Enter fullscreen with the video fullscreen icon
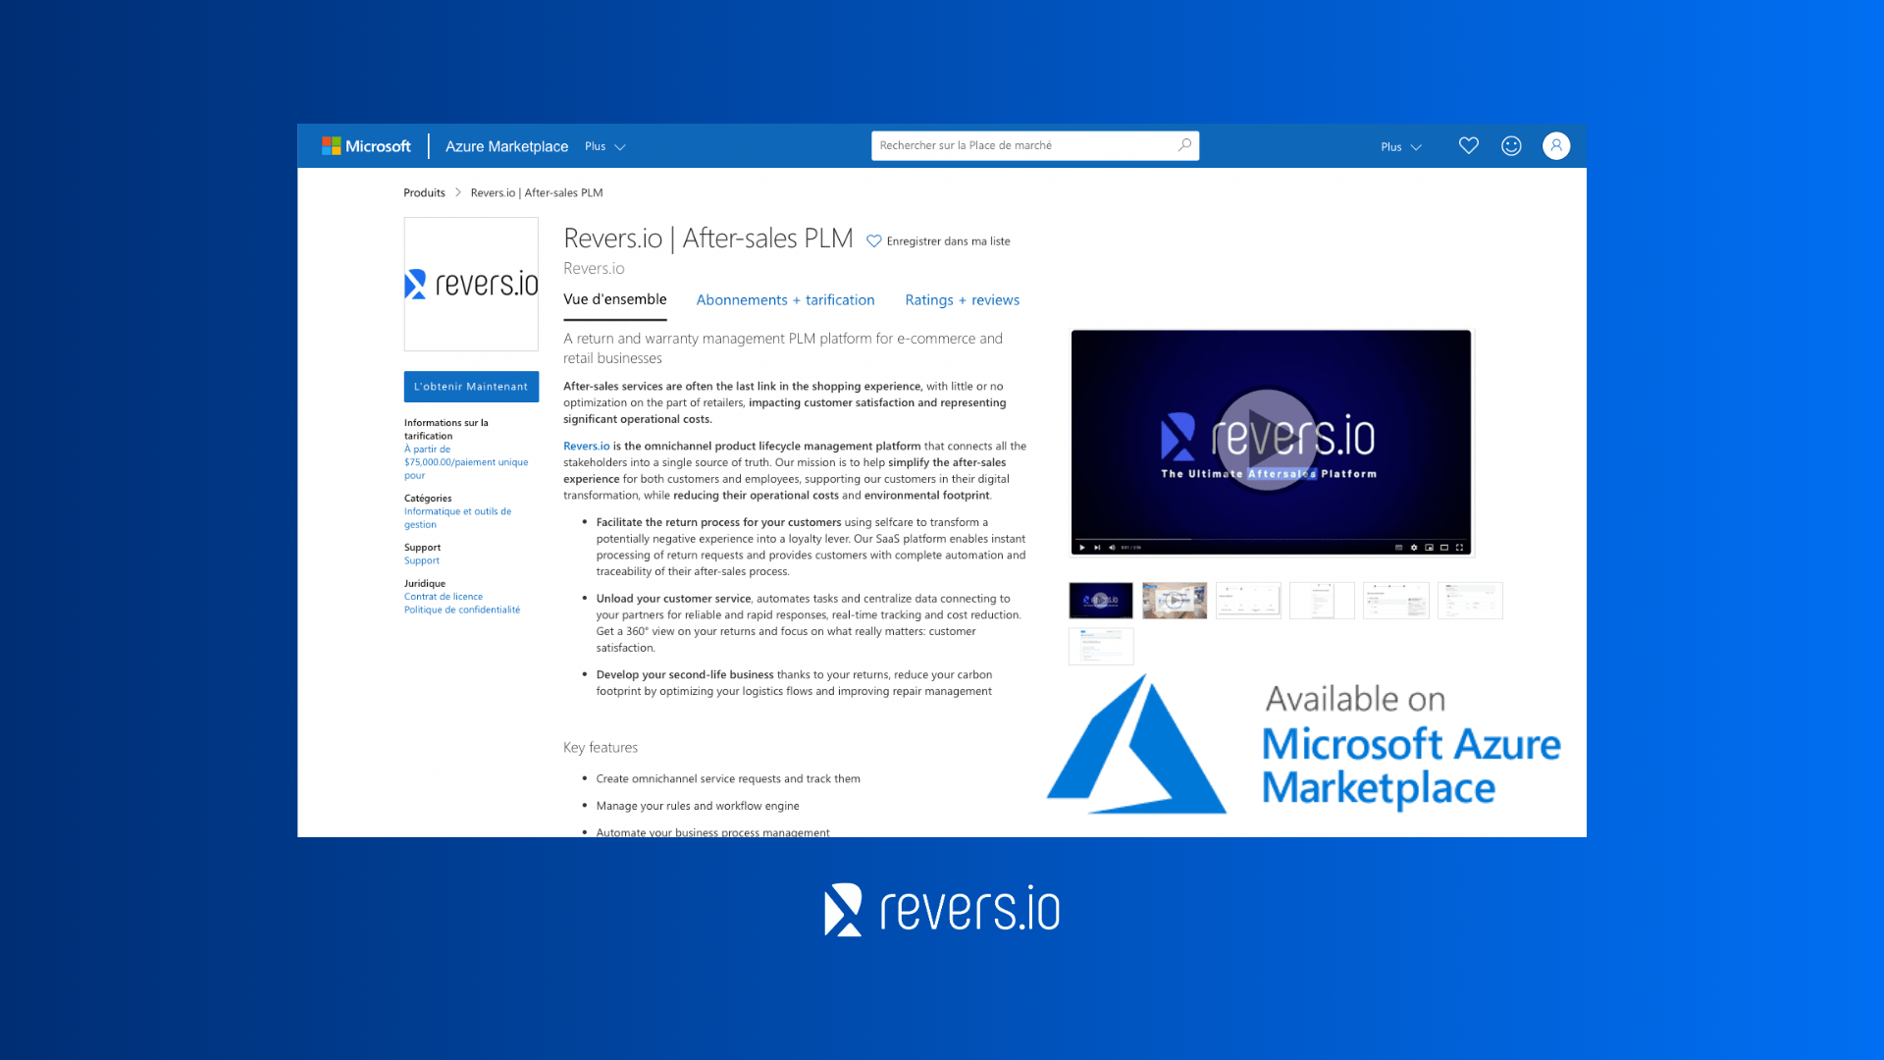This screenshot has height=1060, width=1884. (1459, 548)
